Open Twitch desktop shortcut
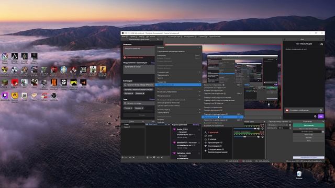The image size is (335, 188). [5, 96]
